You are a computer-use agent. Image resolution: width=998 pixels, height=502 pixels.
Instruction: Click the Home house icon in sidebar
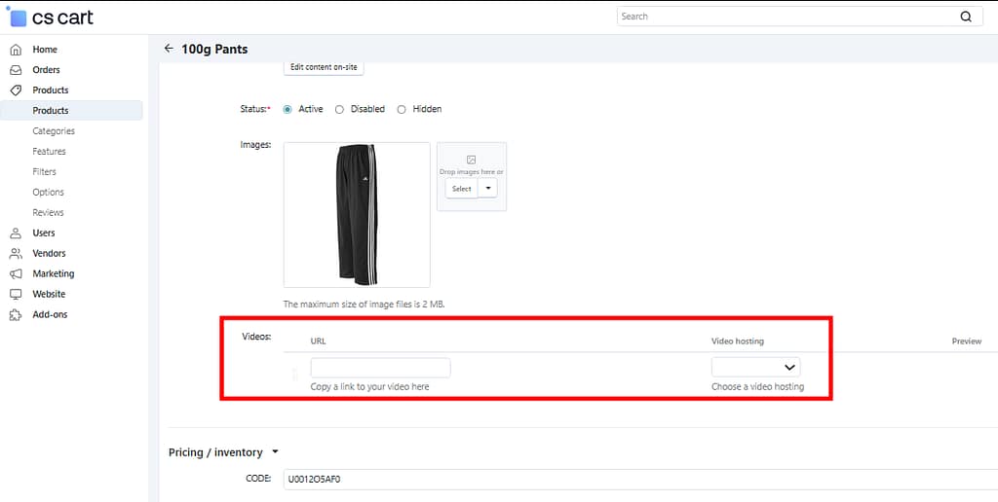point(16,50)
